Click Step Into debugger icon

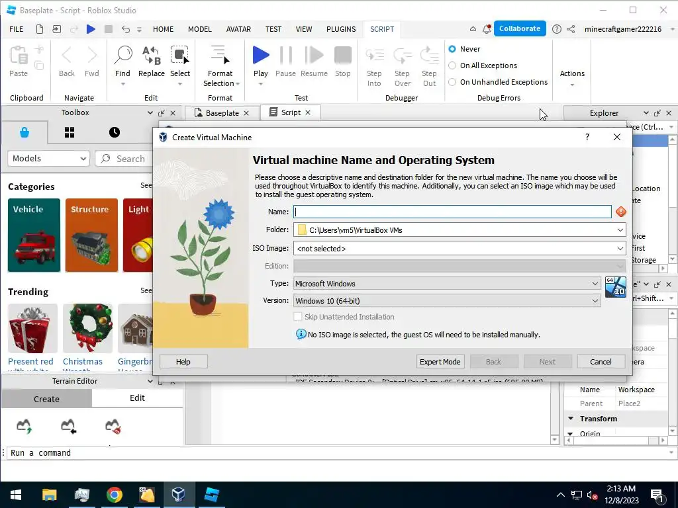point(375,56)
